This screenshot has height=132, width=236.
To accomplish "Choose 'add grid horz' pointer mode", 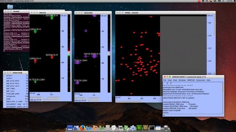I will point(16,83).
